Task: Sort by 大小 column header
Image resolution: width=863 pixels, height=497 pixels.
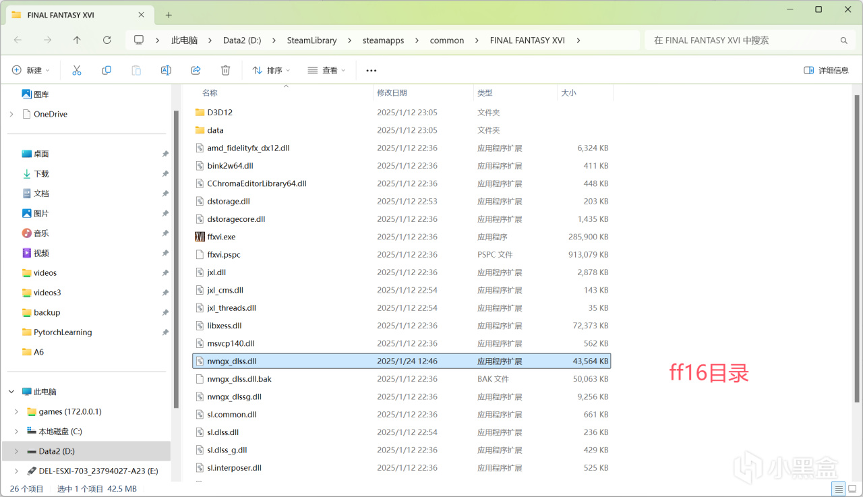Action: [568, 93]
